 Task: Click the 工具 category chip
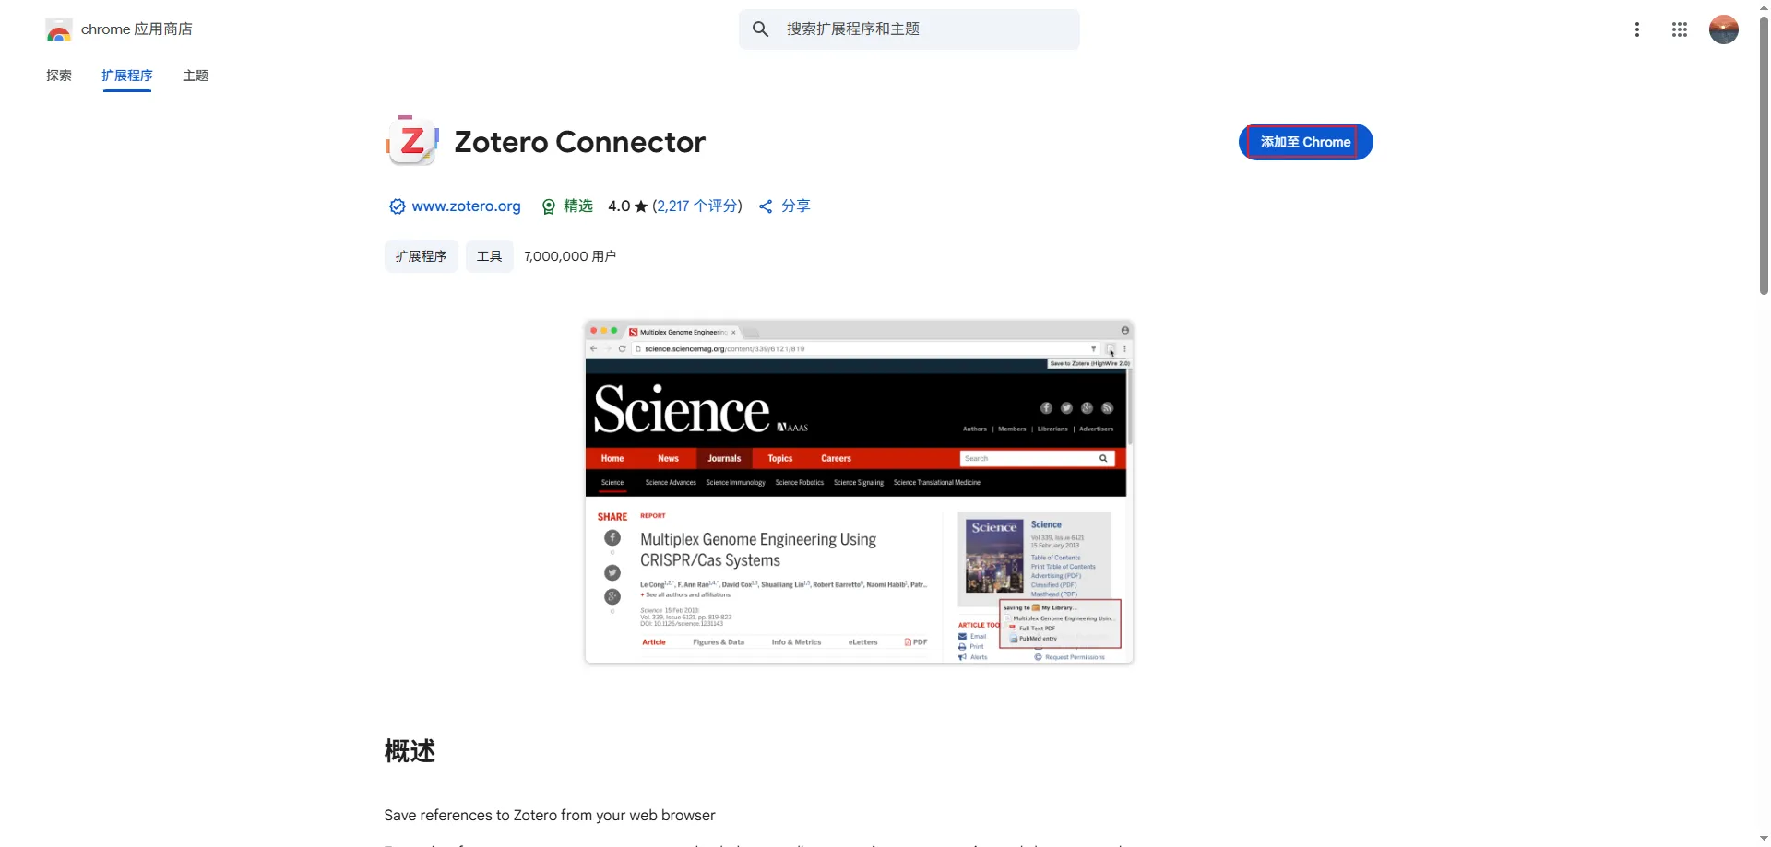tap(489, 256)
